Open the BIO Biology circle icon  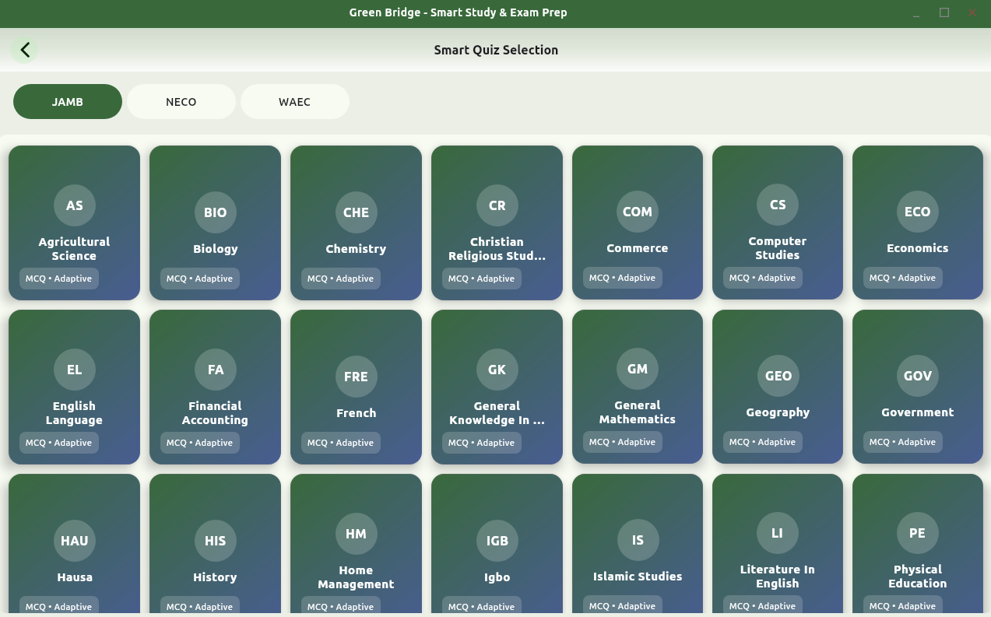(215, 212)
